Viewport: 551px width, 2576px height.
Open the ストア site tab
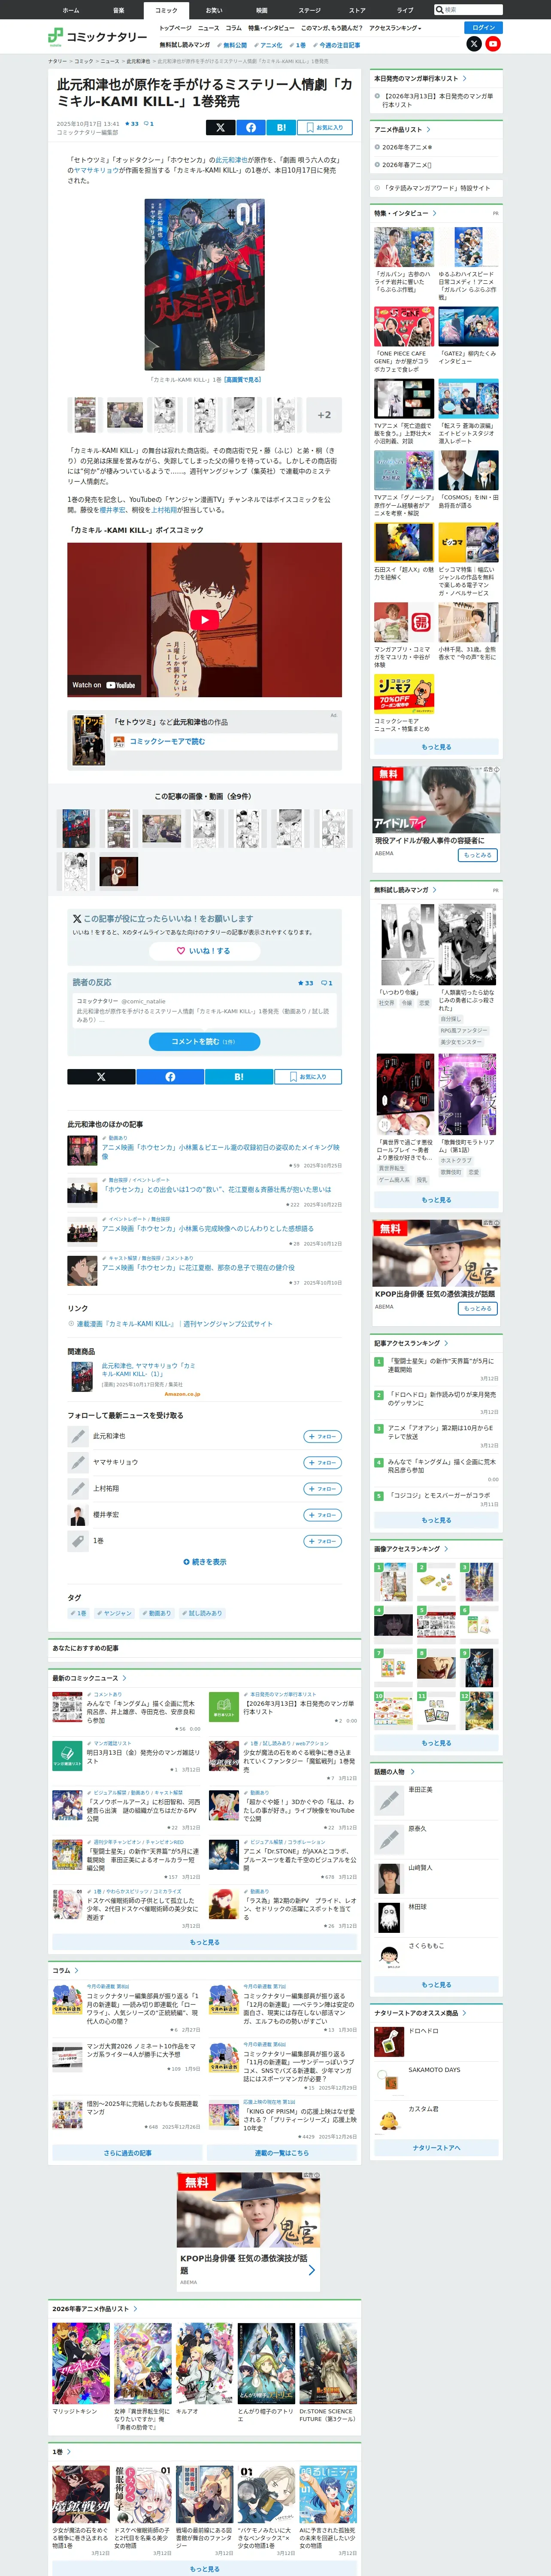pos(357,10)
